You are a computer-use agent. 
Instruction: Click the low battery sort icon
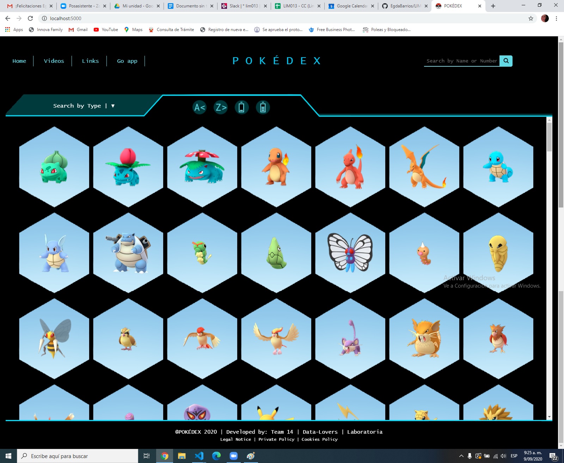[x=242, y=107]
